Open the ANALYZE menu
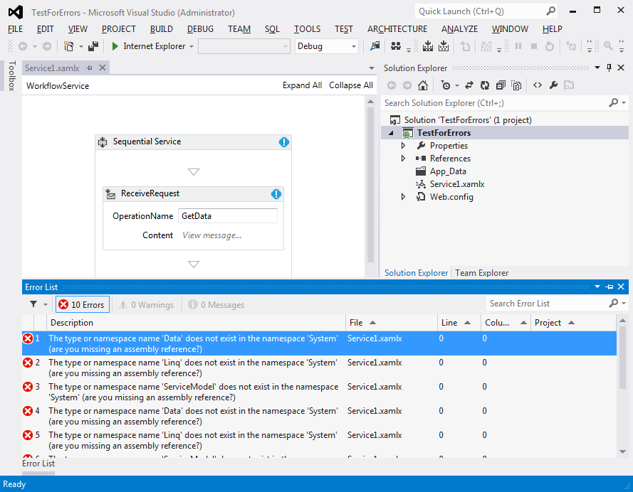The height and width of the screenshot is (492, 633). pos(459,29)
